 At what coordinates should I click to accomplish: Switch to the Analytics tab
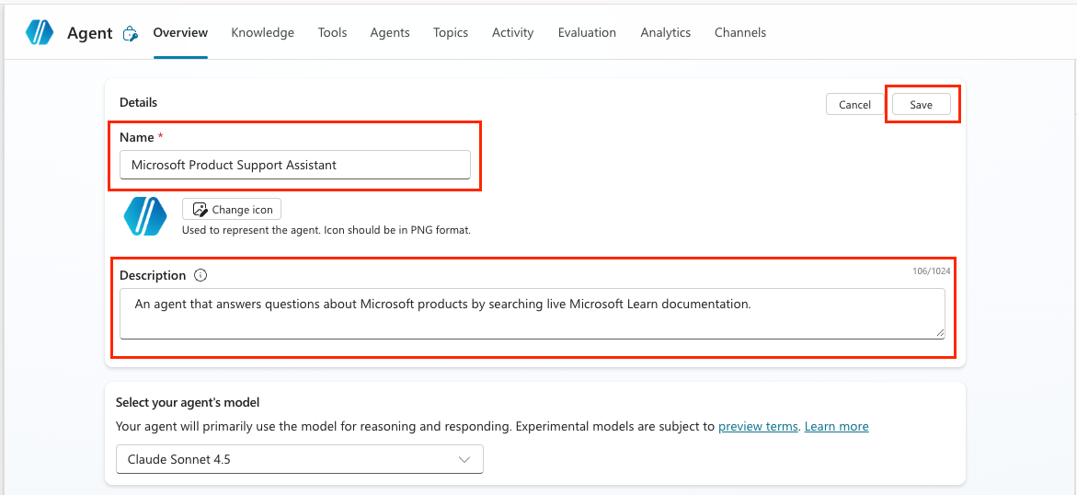click(665, 32)
